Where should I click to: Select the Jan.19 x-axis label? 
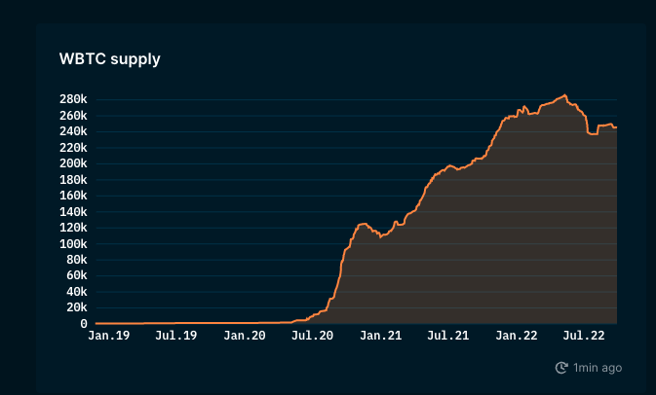pyautogui.click(x=108, y=336)
